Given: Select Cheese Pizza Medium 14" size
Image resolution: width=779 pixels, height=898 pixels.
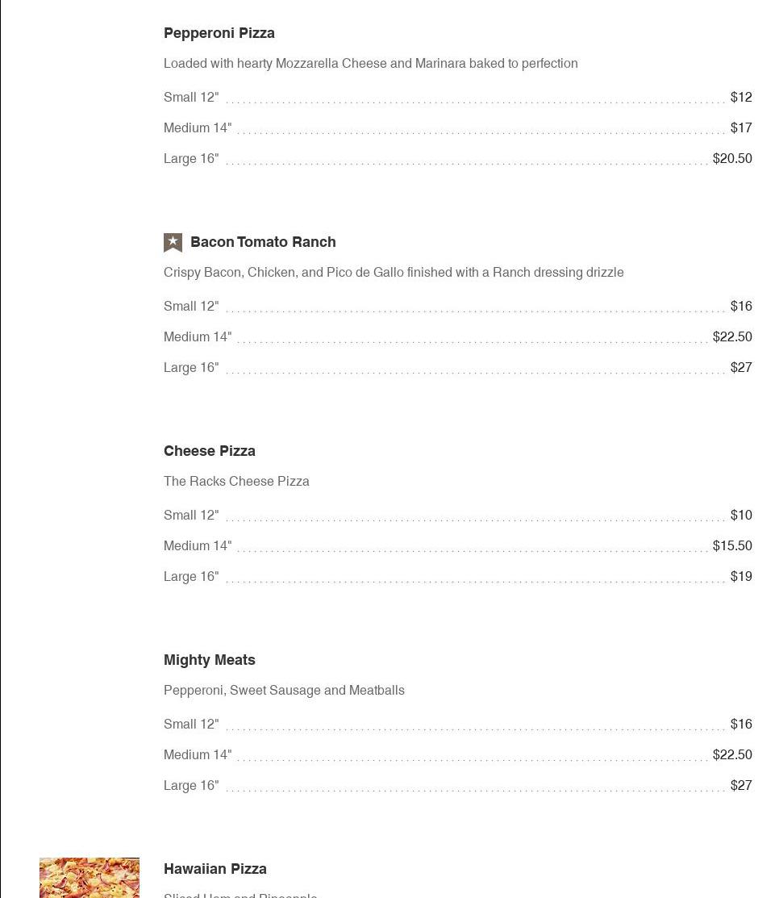Looking at the screenshot, I should (198, 546).
